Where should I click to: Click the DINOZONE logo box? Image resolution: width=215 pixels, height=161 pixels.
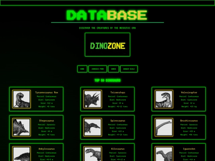(x=107, y=45)
